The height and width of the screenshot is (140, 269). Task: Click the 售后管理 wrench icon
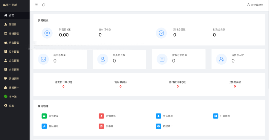pos(44,126)
